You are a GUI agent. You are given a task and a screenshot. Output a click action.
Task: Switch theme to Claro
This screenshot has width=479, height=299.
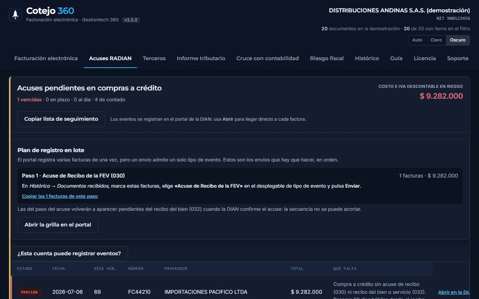[436, 40]
